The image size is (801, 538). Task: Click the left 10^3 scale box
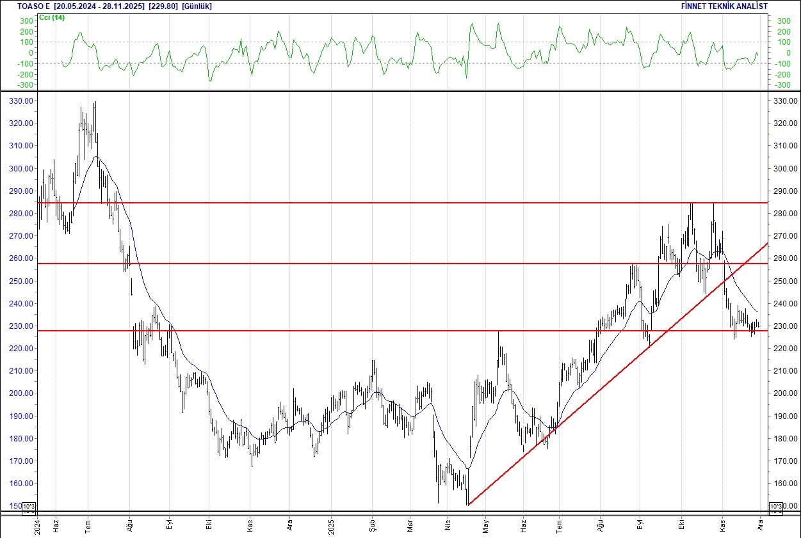click(29, 508)
